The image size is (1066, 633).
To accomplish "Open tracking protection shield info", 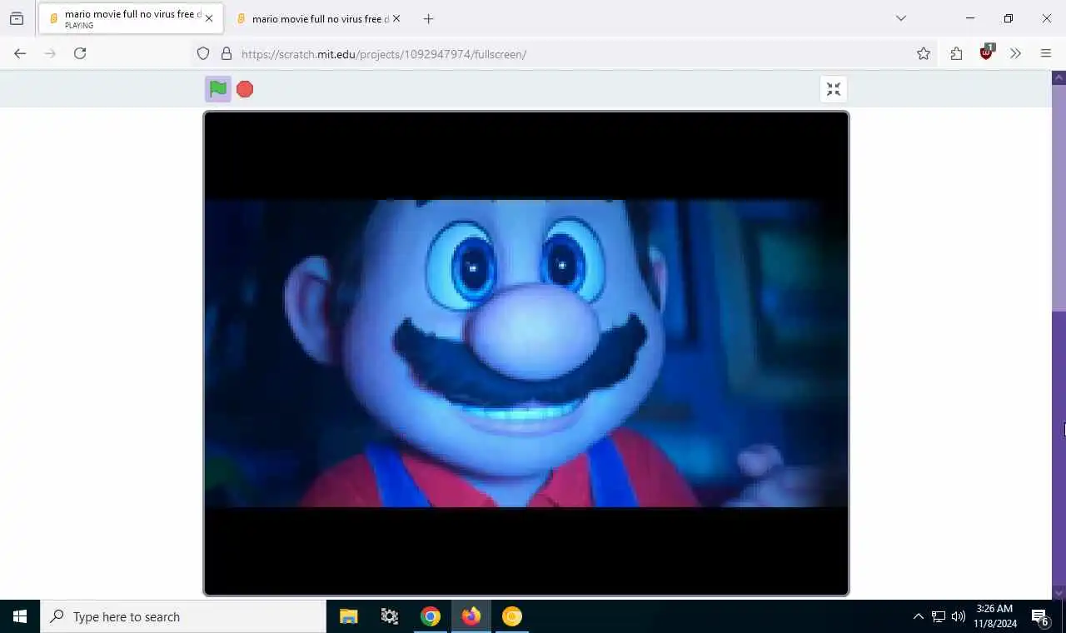I will [x=203, y=54].
